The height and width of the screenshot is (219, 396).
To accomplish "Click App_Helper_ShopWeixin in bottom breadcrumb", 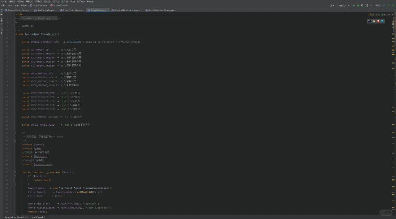I will tap(16, 217).
